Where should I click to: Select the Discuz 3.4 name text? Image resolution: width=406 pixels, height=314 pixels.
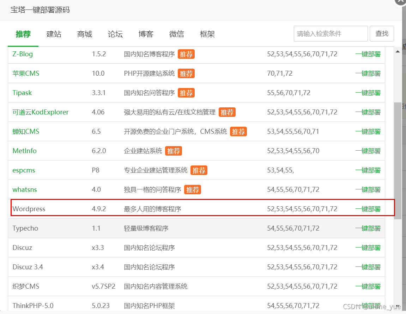28,267
